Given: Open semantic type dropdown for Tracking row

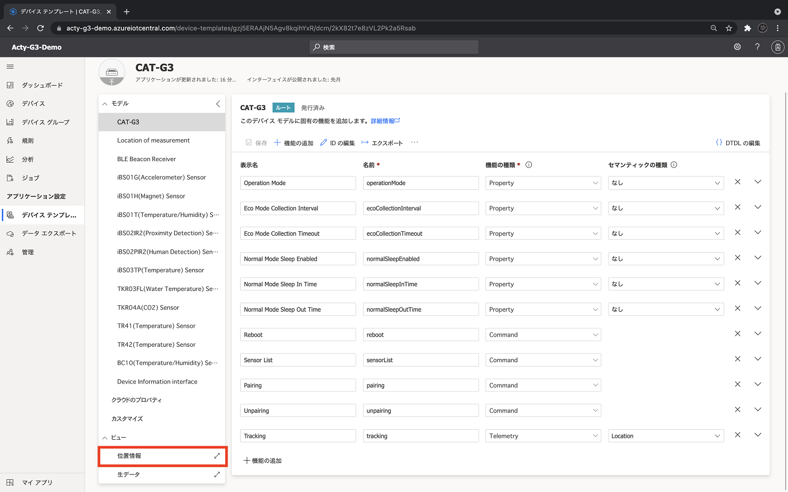Looking at the screenshot, I should tap(666, 436).
